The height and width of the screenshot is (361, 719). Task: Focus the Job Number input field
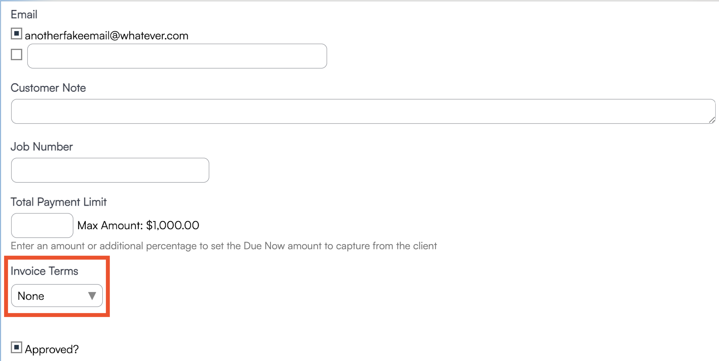click(110, 170)
